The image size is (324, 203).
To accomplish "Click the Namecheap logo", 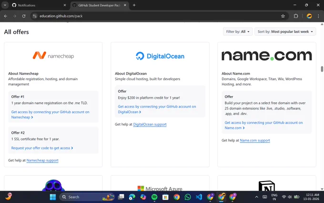I will pyautogui.click(x=53, y=56).
